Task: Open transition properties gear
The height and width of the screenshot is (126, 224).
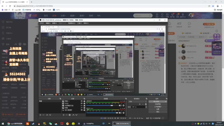Action: click(146, 104)
